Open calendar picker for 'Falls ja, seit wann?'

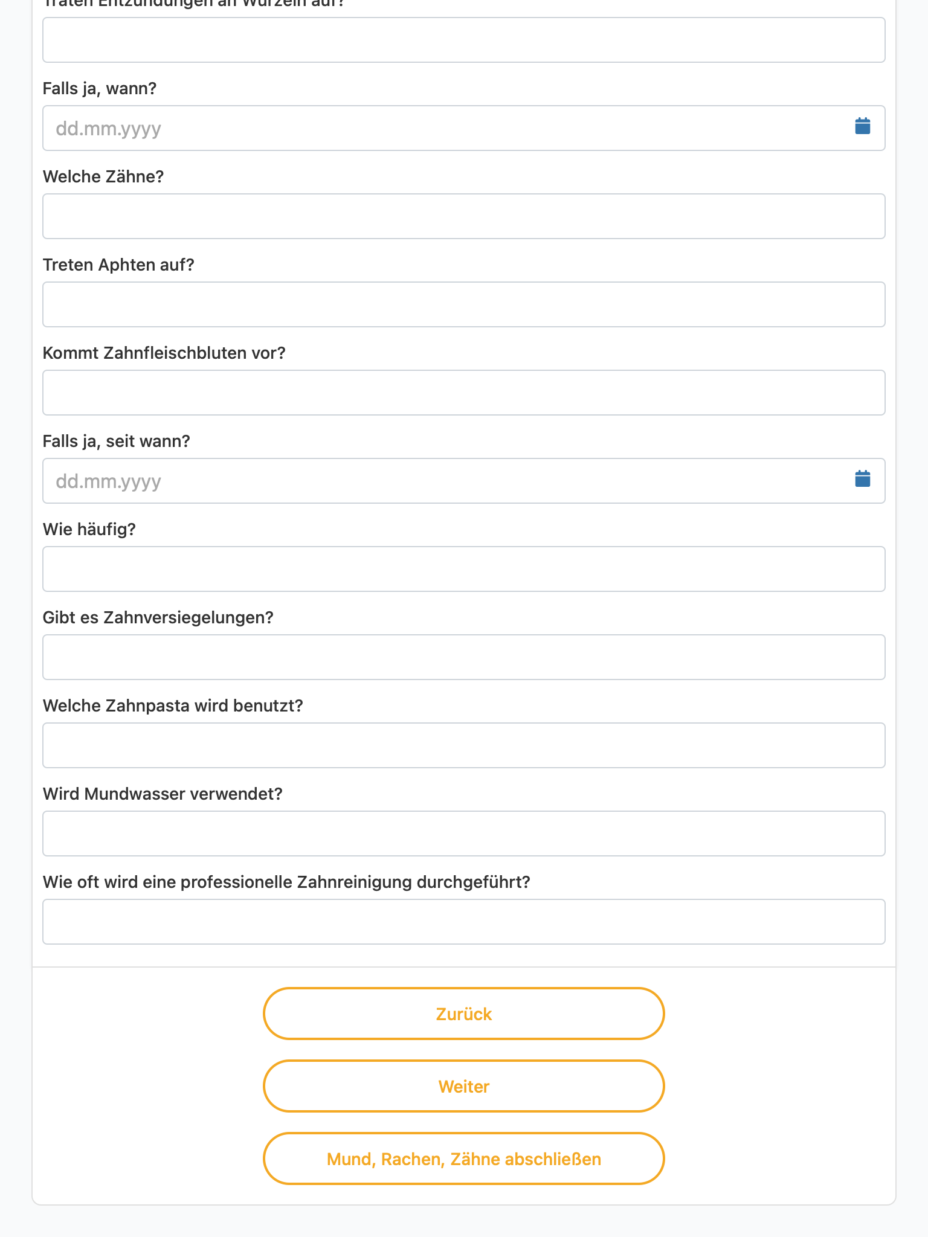pos(862,479)
